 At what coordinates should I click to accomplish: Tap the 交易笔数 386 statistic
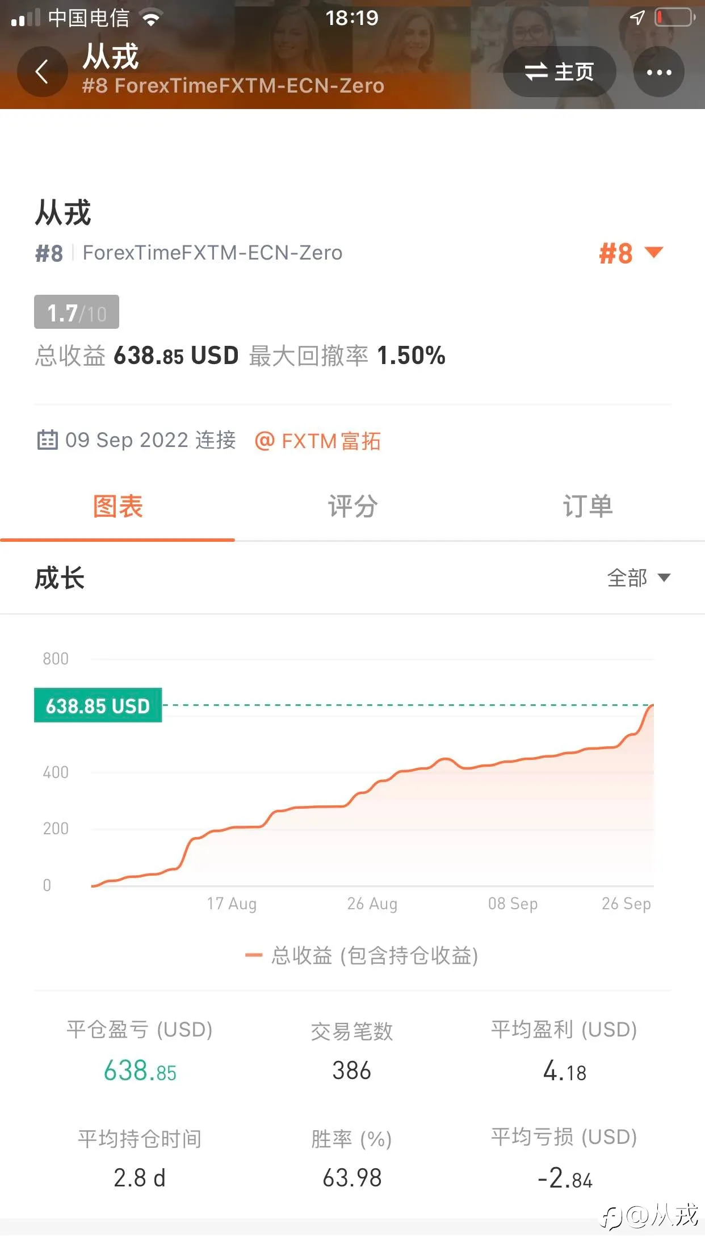[x=352, y=1052]
